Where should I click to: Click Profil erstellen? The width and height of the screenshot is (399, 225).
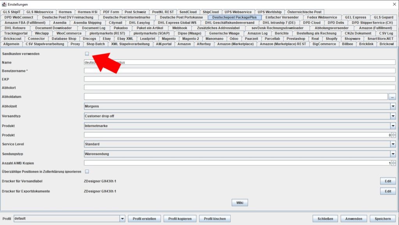[144, 219]
